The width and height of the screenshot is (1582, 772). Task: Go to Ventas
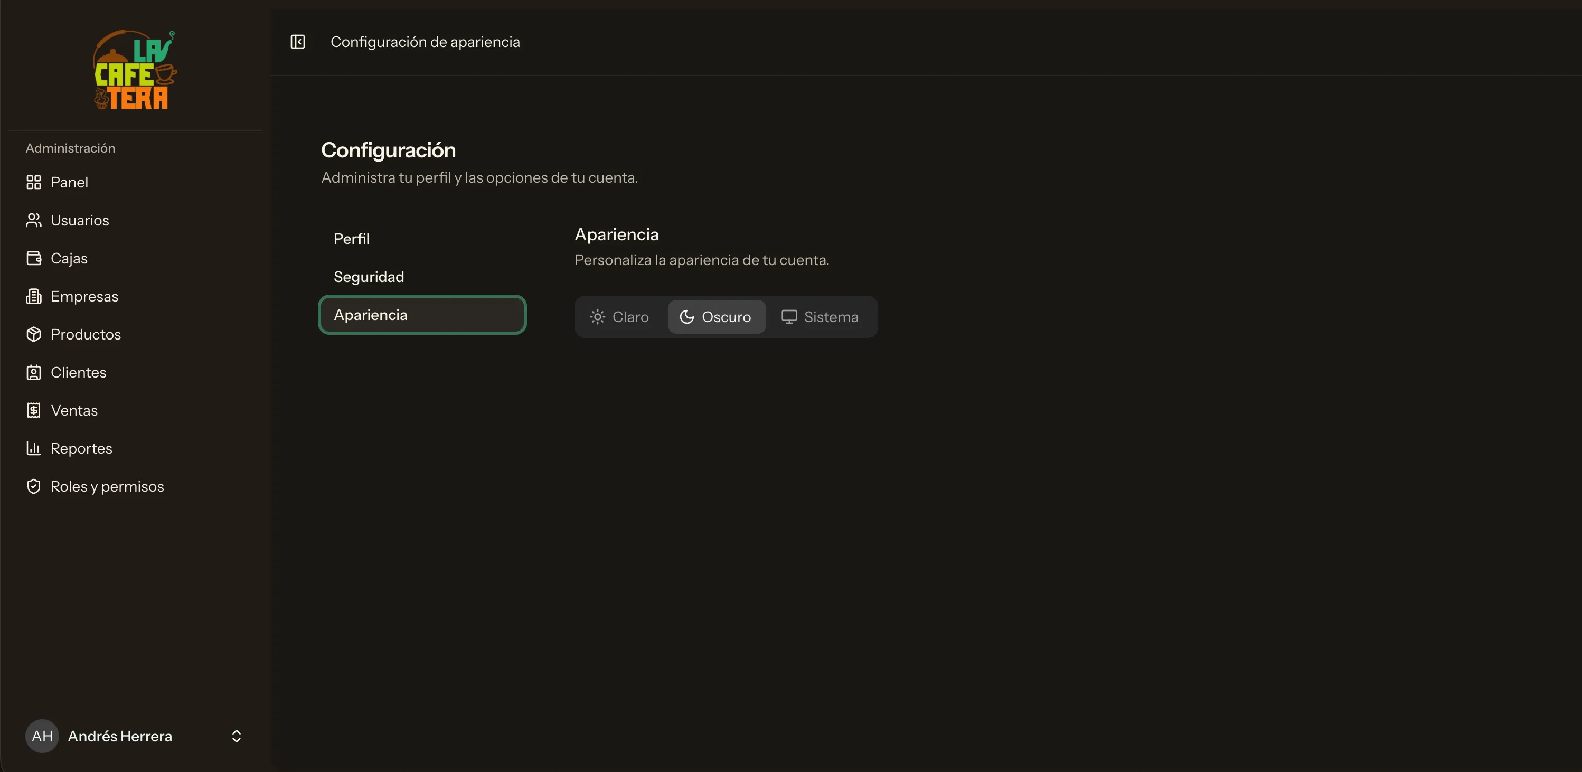pos(135,410)
